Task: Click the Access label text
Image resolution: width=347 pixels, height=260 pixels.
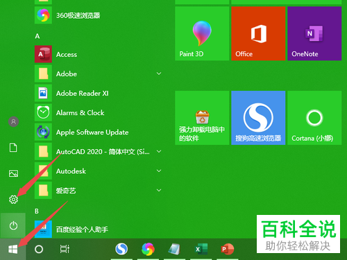Action: pyautogui.click(x=67, y=55)
